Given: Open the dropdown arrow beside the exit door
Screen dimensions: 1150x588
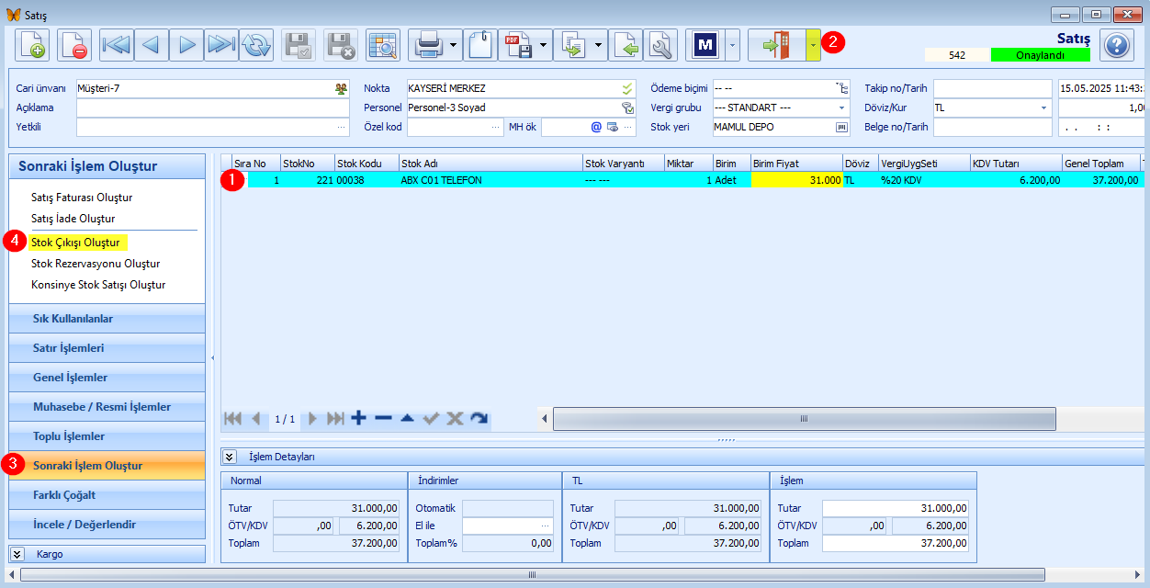Looking at the screenshot, I should (813, 44).
